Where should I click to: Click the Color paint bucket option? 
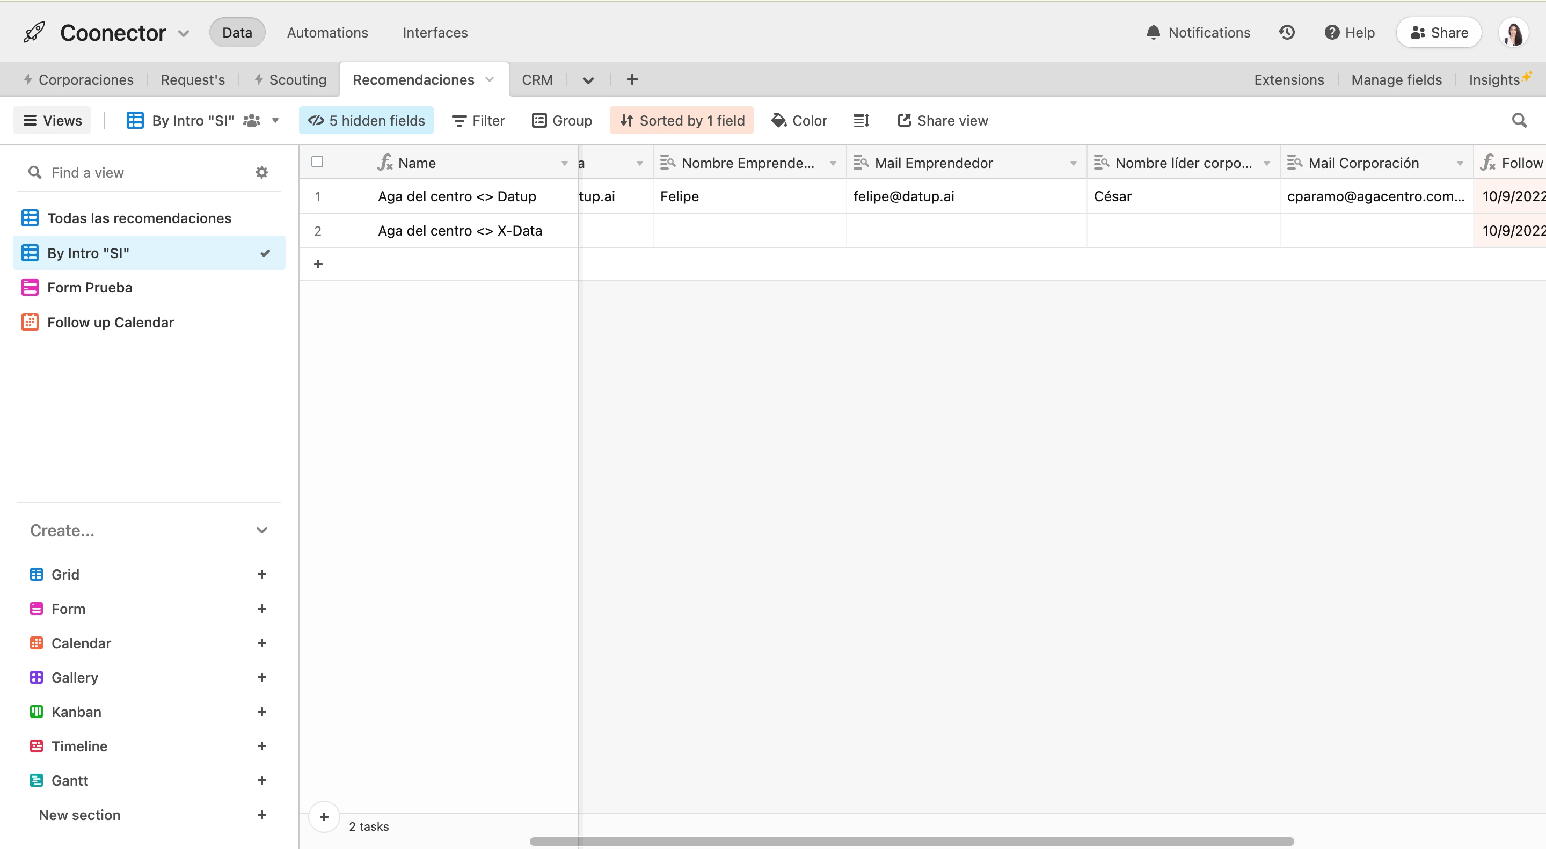(799, 121)
